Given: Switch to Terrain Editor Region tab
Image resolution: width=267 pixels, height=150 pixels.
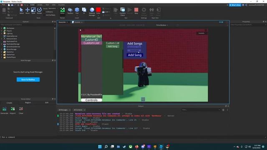Looking at the screenshot, I should 28,102.
